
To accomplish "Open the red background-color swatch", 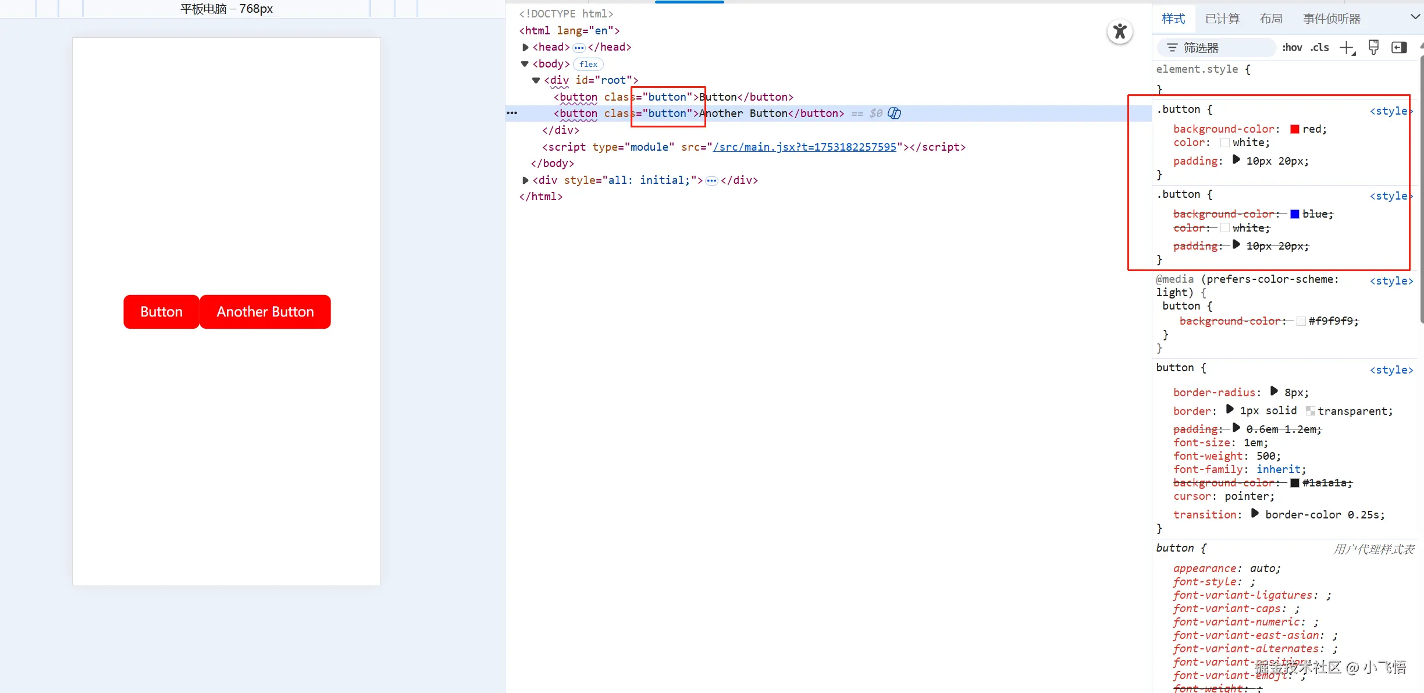I will click(1295, 129).
